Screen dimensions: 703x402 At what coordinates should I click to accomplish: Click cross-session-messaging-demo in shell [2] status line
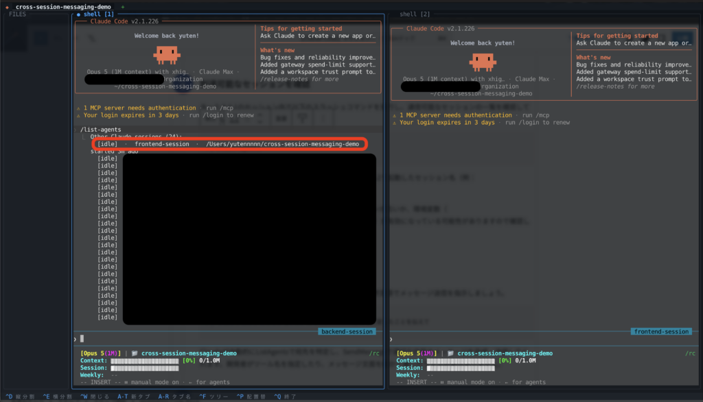click(x=505, y=353)
